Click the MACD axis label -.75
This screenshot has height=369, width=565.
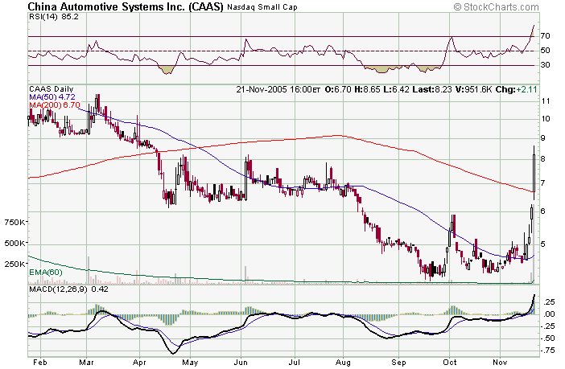(548, 351)
